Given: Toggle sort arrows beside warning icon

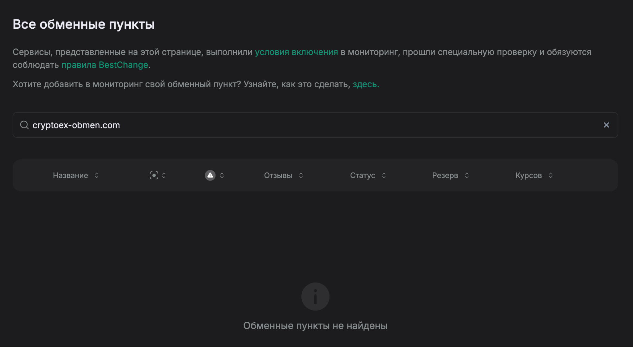Looking at the screenshot, I should tap(222, 175).
